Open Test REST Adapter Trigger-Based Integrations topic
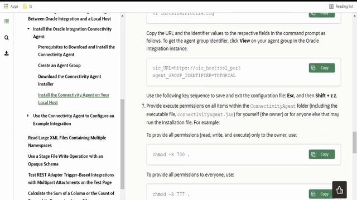 pyautogui.click(x=71, y=178)
